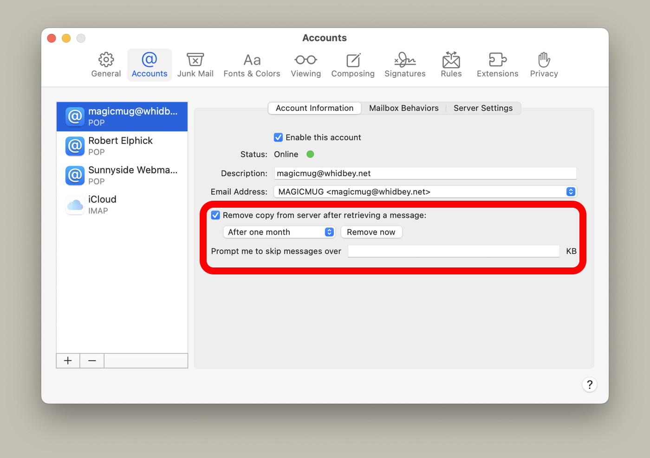Open the Viewing preferences pane

[x=305, y=65]
